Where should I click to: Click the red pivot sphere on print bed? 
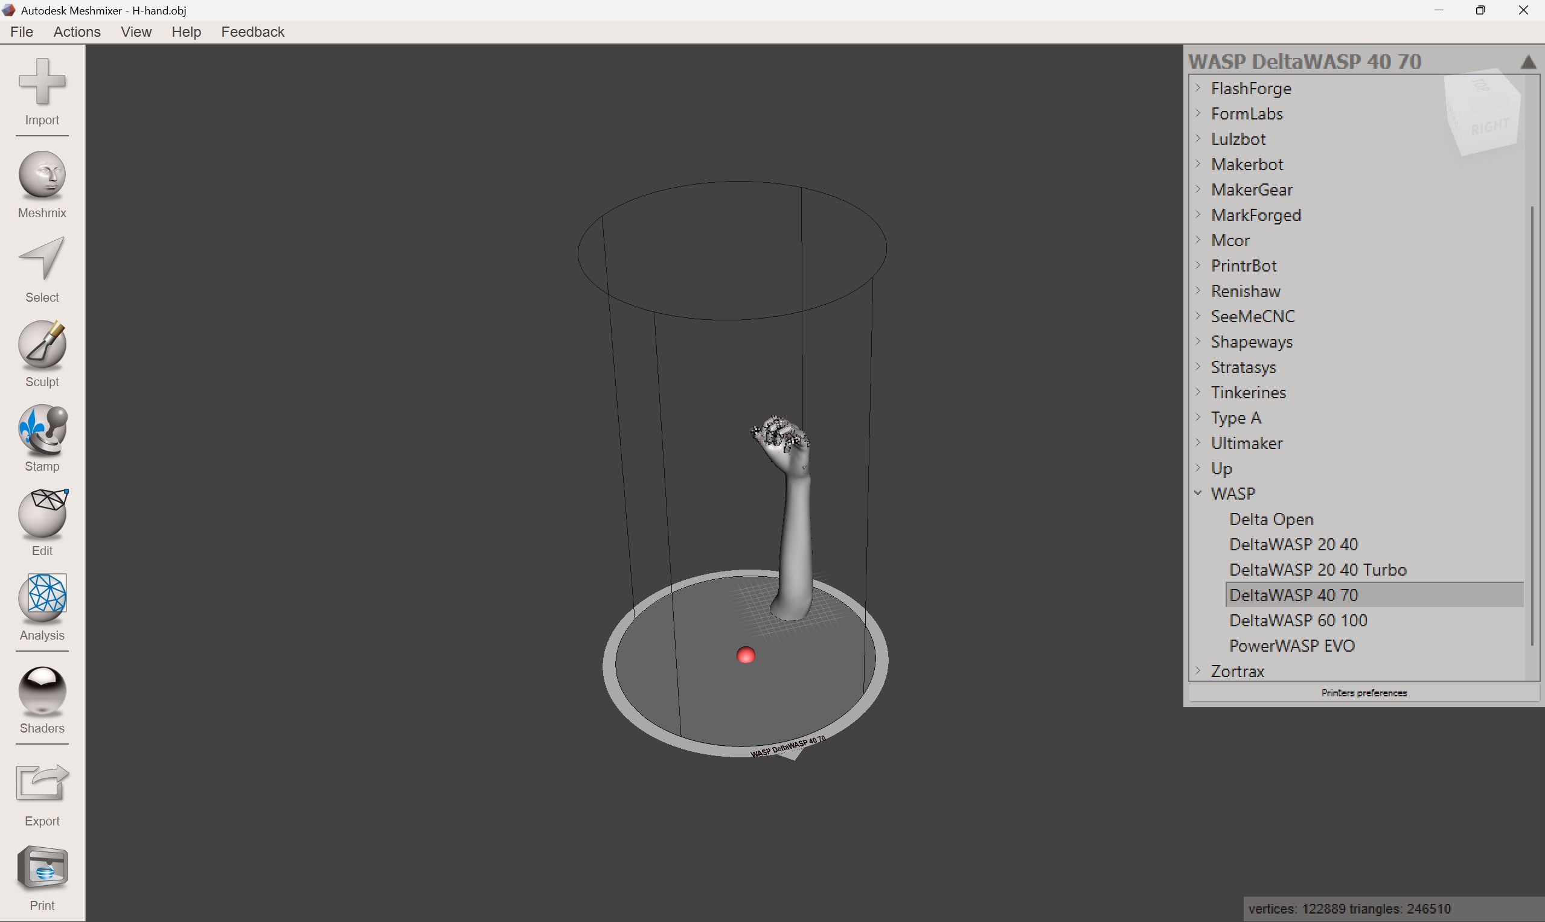746,655
